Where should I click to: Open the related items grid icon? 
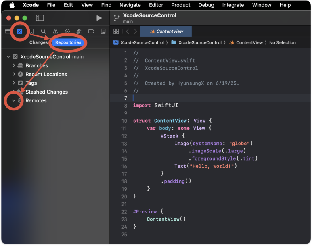click(x=116, y=31)
